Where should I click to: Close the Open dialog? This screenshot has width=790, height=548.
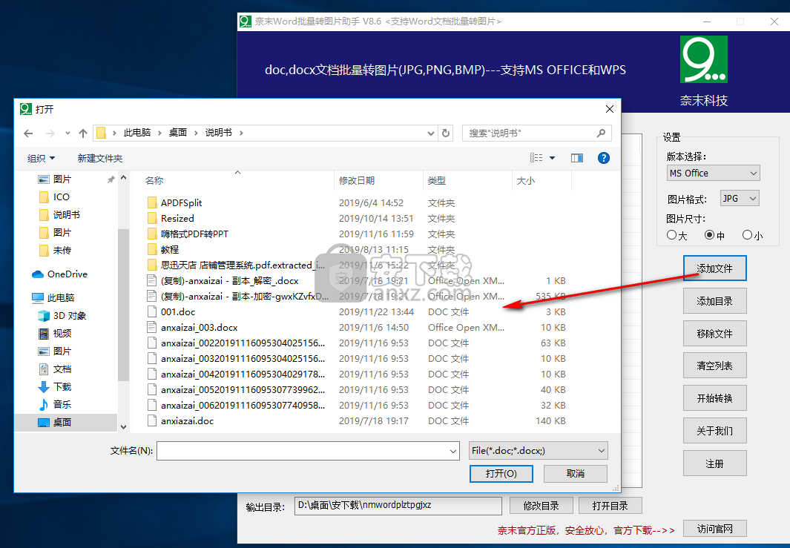tap(610, 109)
